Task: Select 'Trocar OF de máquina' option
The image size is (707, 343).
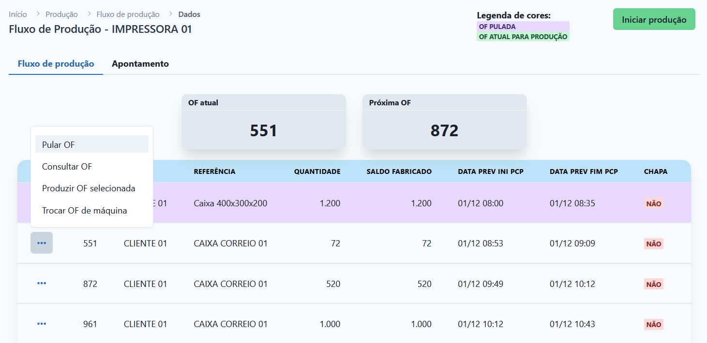Action: [x=92, y=211]
